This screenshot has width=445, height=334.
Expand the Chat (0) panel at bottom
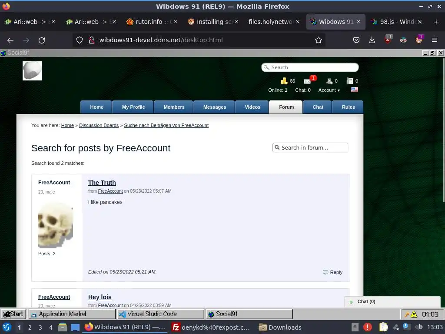(392, 302)
